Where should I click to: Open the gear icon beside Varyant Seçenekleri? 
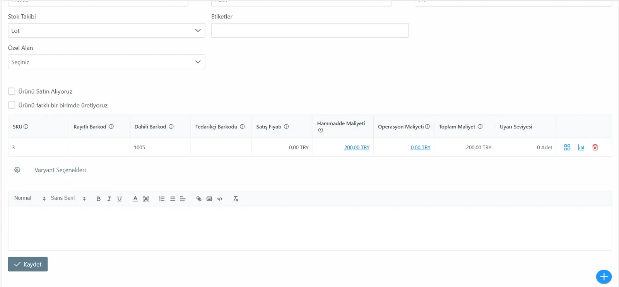pyautogui.click(x=17, y=170)
